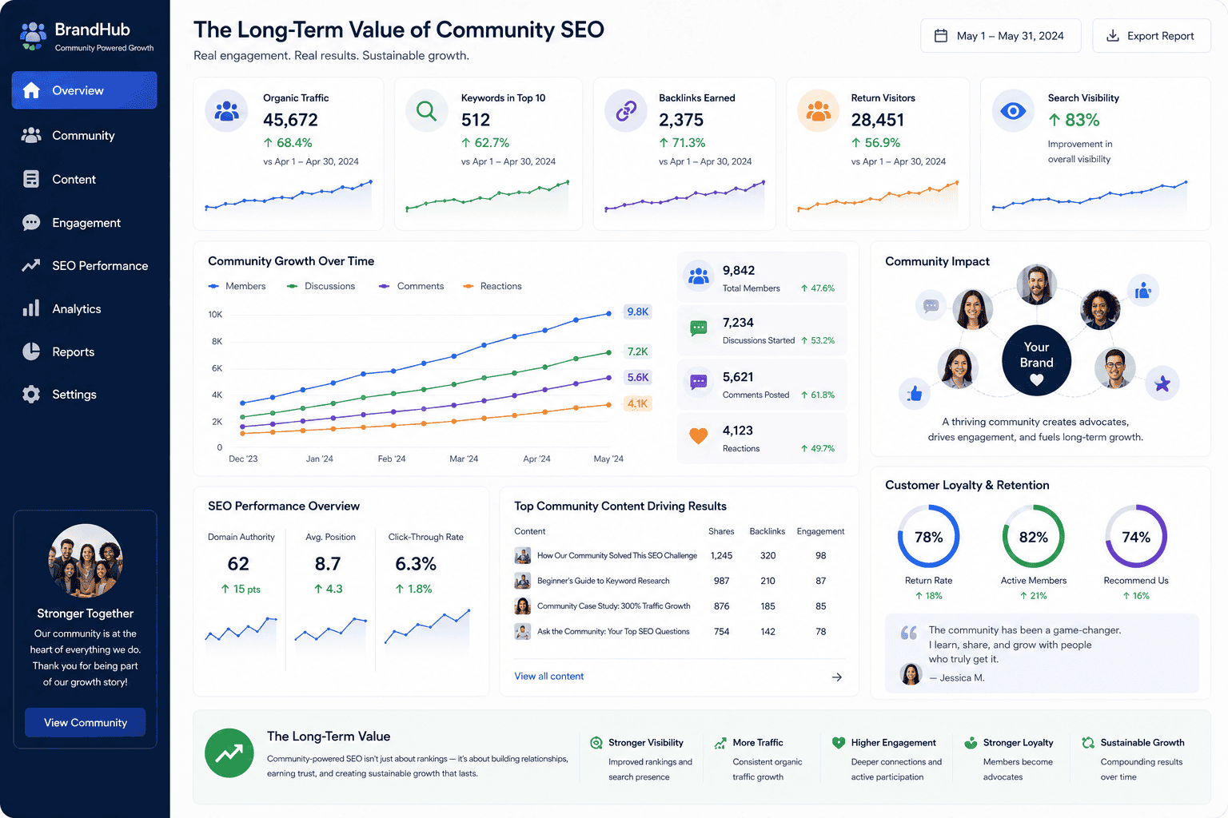Viewport: 1228px width, 818px height.
Task: Click the person badge icon in Community Impact
Action: [x=1143, y=290]
